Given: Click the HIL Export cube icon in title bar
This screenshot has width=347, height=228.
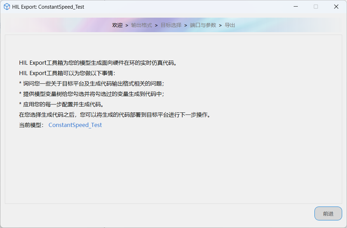Looking at the screenshot, I should click(x=7, y=7).
